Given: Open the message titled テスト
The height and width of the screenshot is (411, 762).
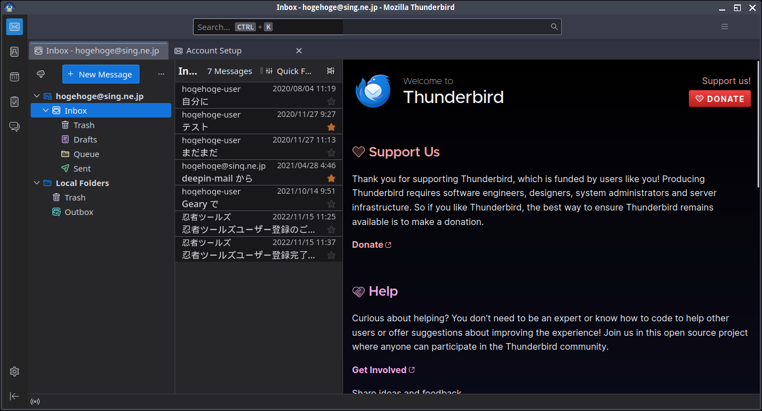Looking at the screenshot, I should coord(259,121).
